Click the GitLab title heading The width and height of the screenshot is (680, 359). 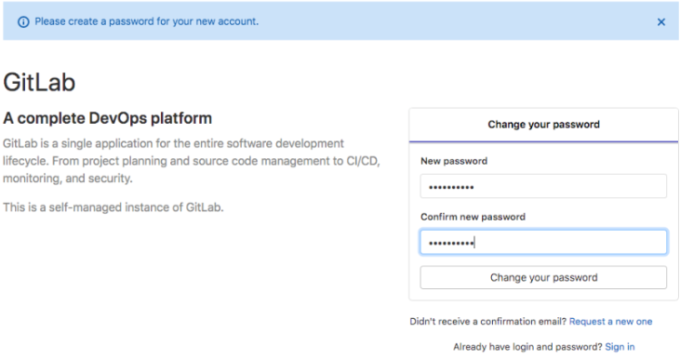[x=39, y=82]
